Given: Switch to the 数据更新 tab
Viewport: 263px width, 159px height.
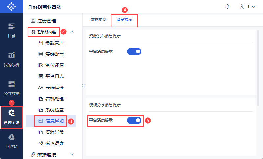Looking at the screenshot, I should 99,20.
